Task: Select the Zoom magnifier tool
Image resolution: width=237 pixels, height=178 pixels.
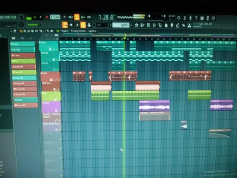Action: pos(48,31)
